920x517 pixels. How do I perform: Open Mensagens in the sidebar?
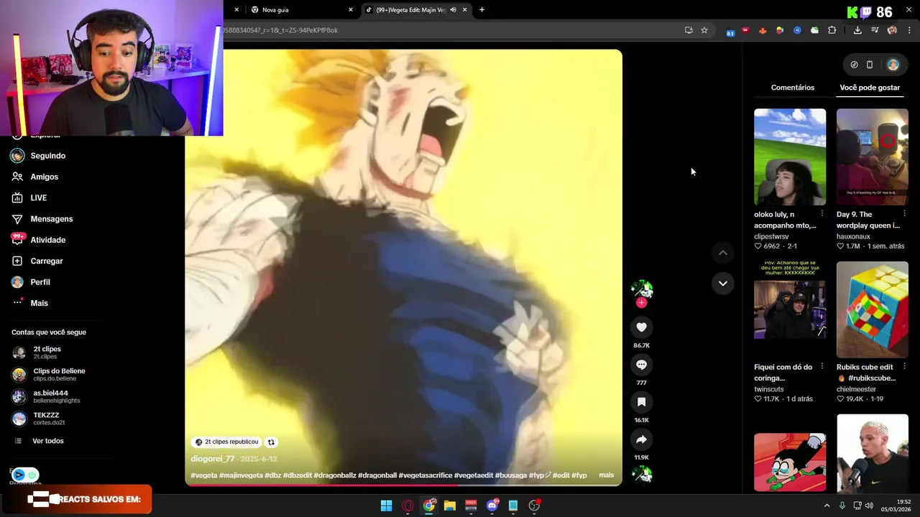click(x=52, y=219)
